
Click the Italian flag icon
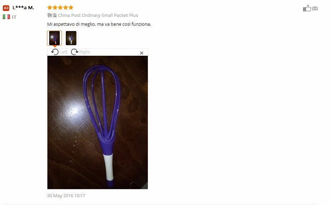[x=6, y=17]
